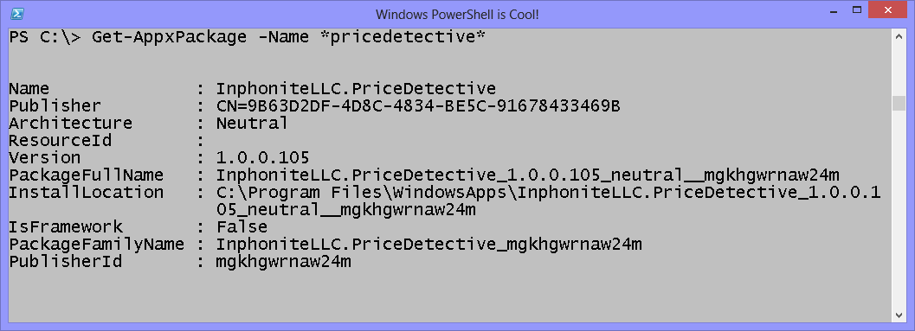This screenshot has height=331, width=915.
Task: Open the PowerShell system menu icon
Action: coord(17,14)
